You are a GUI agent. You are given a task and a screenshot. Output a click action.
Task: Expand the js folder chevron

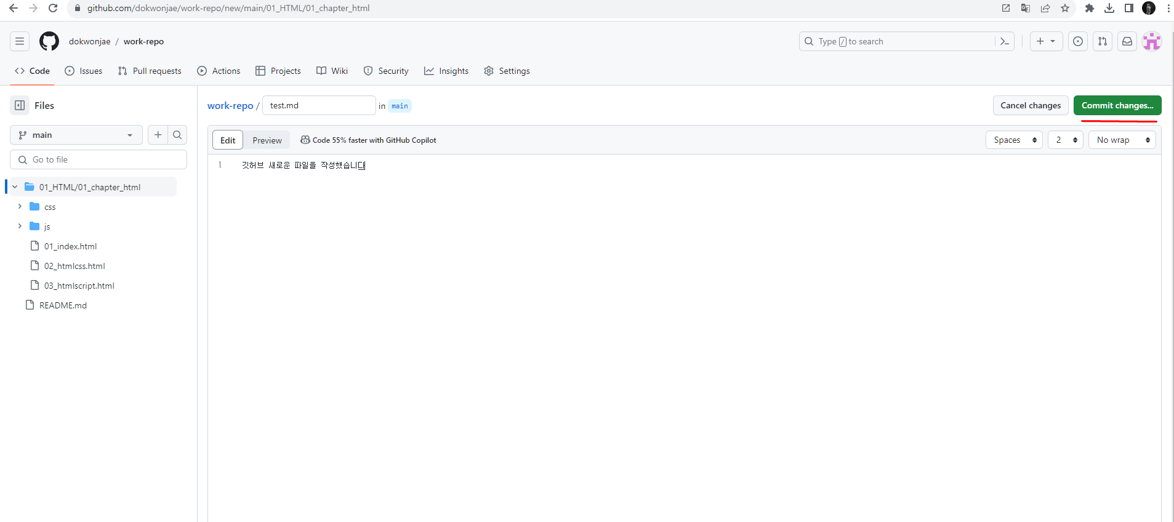20,227
